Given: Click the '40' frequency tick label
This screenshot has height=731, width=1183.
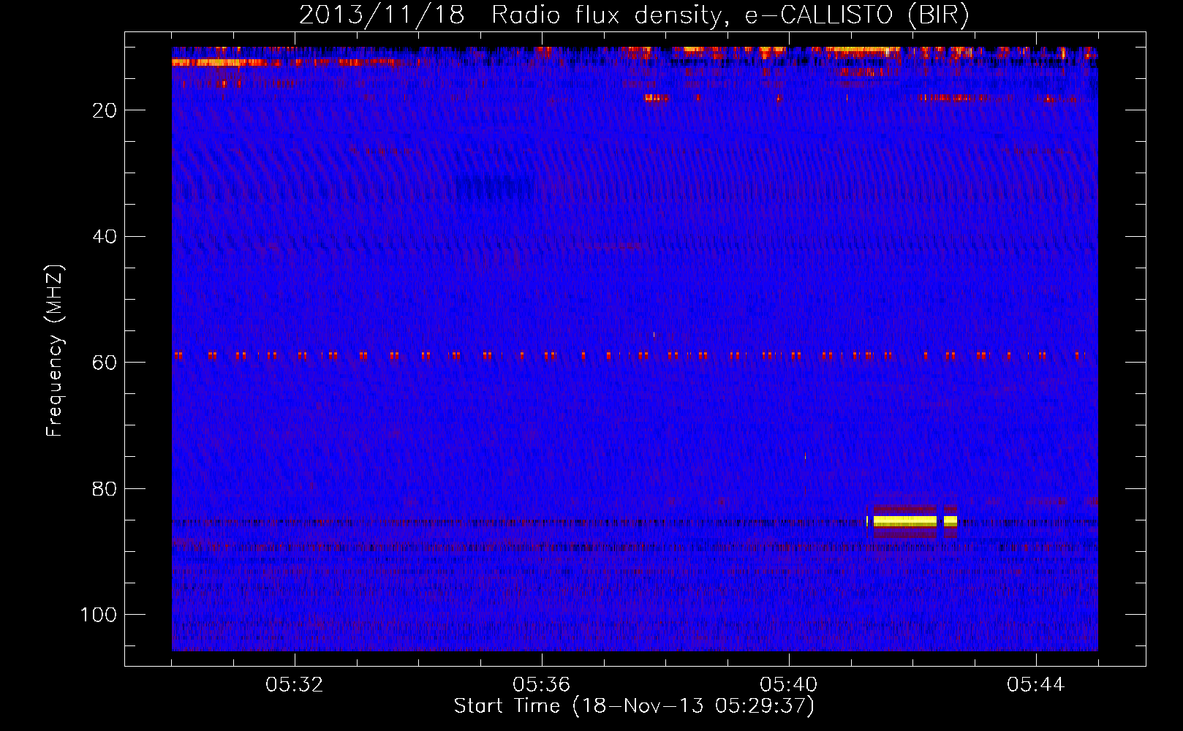Looking at the screenshot, I should [105, 237].
